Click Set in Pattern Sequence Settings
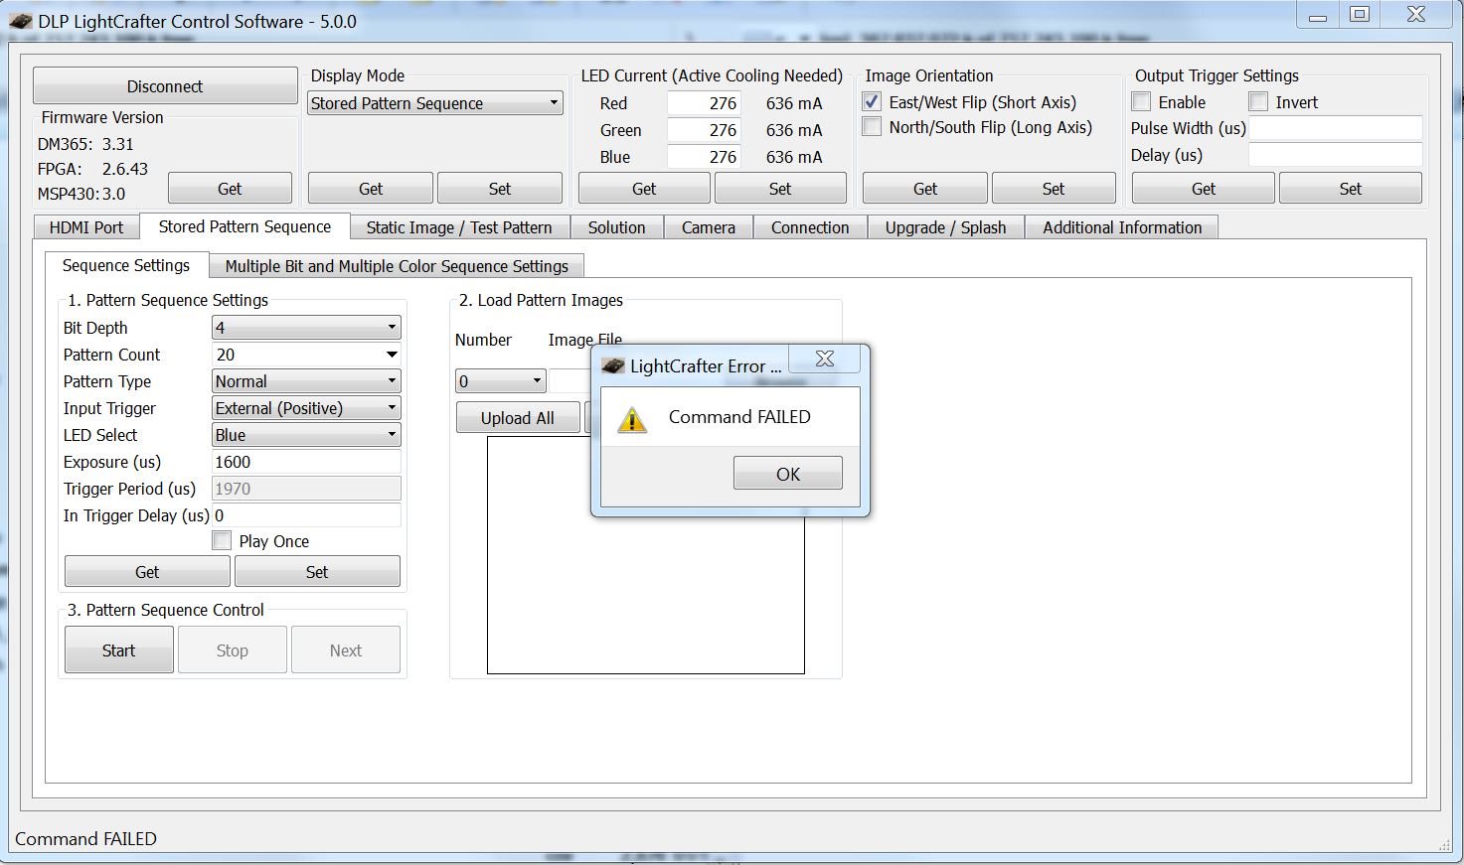Viewport: 1464px width, 865px height. (x=317, y=572)
